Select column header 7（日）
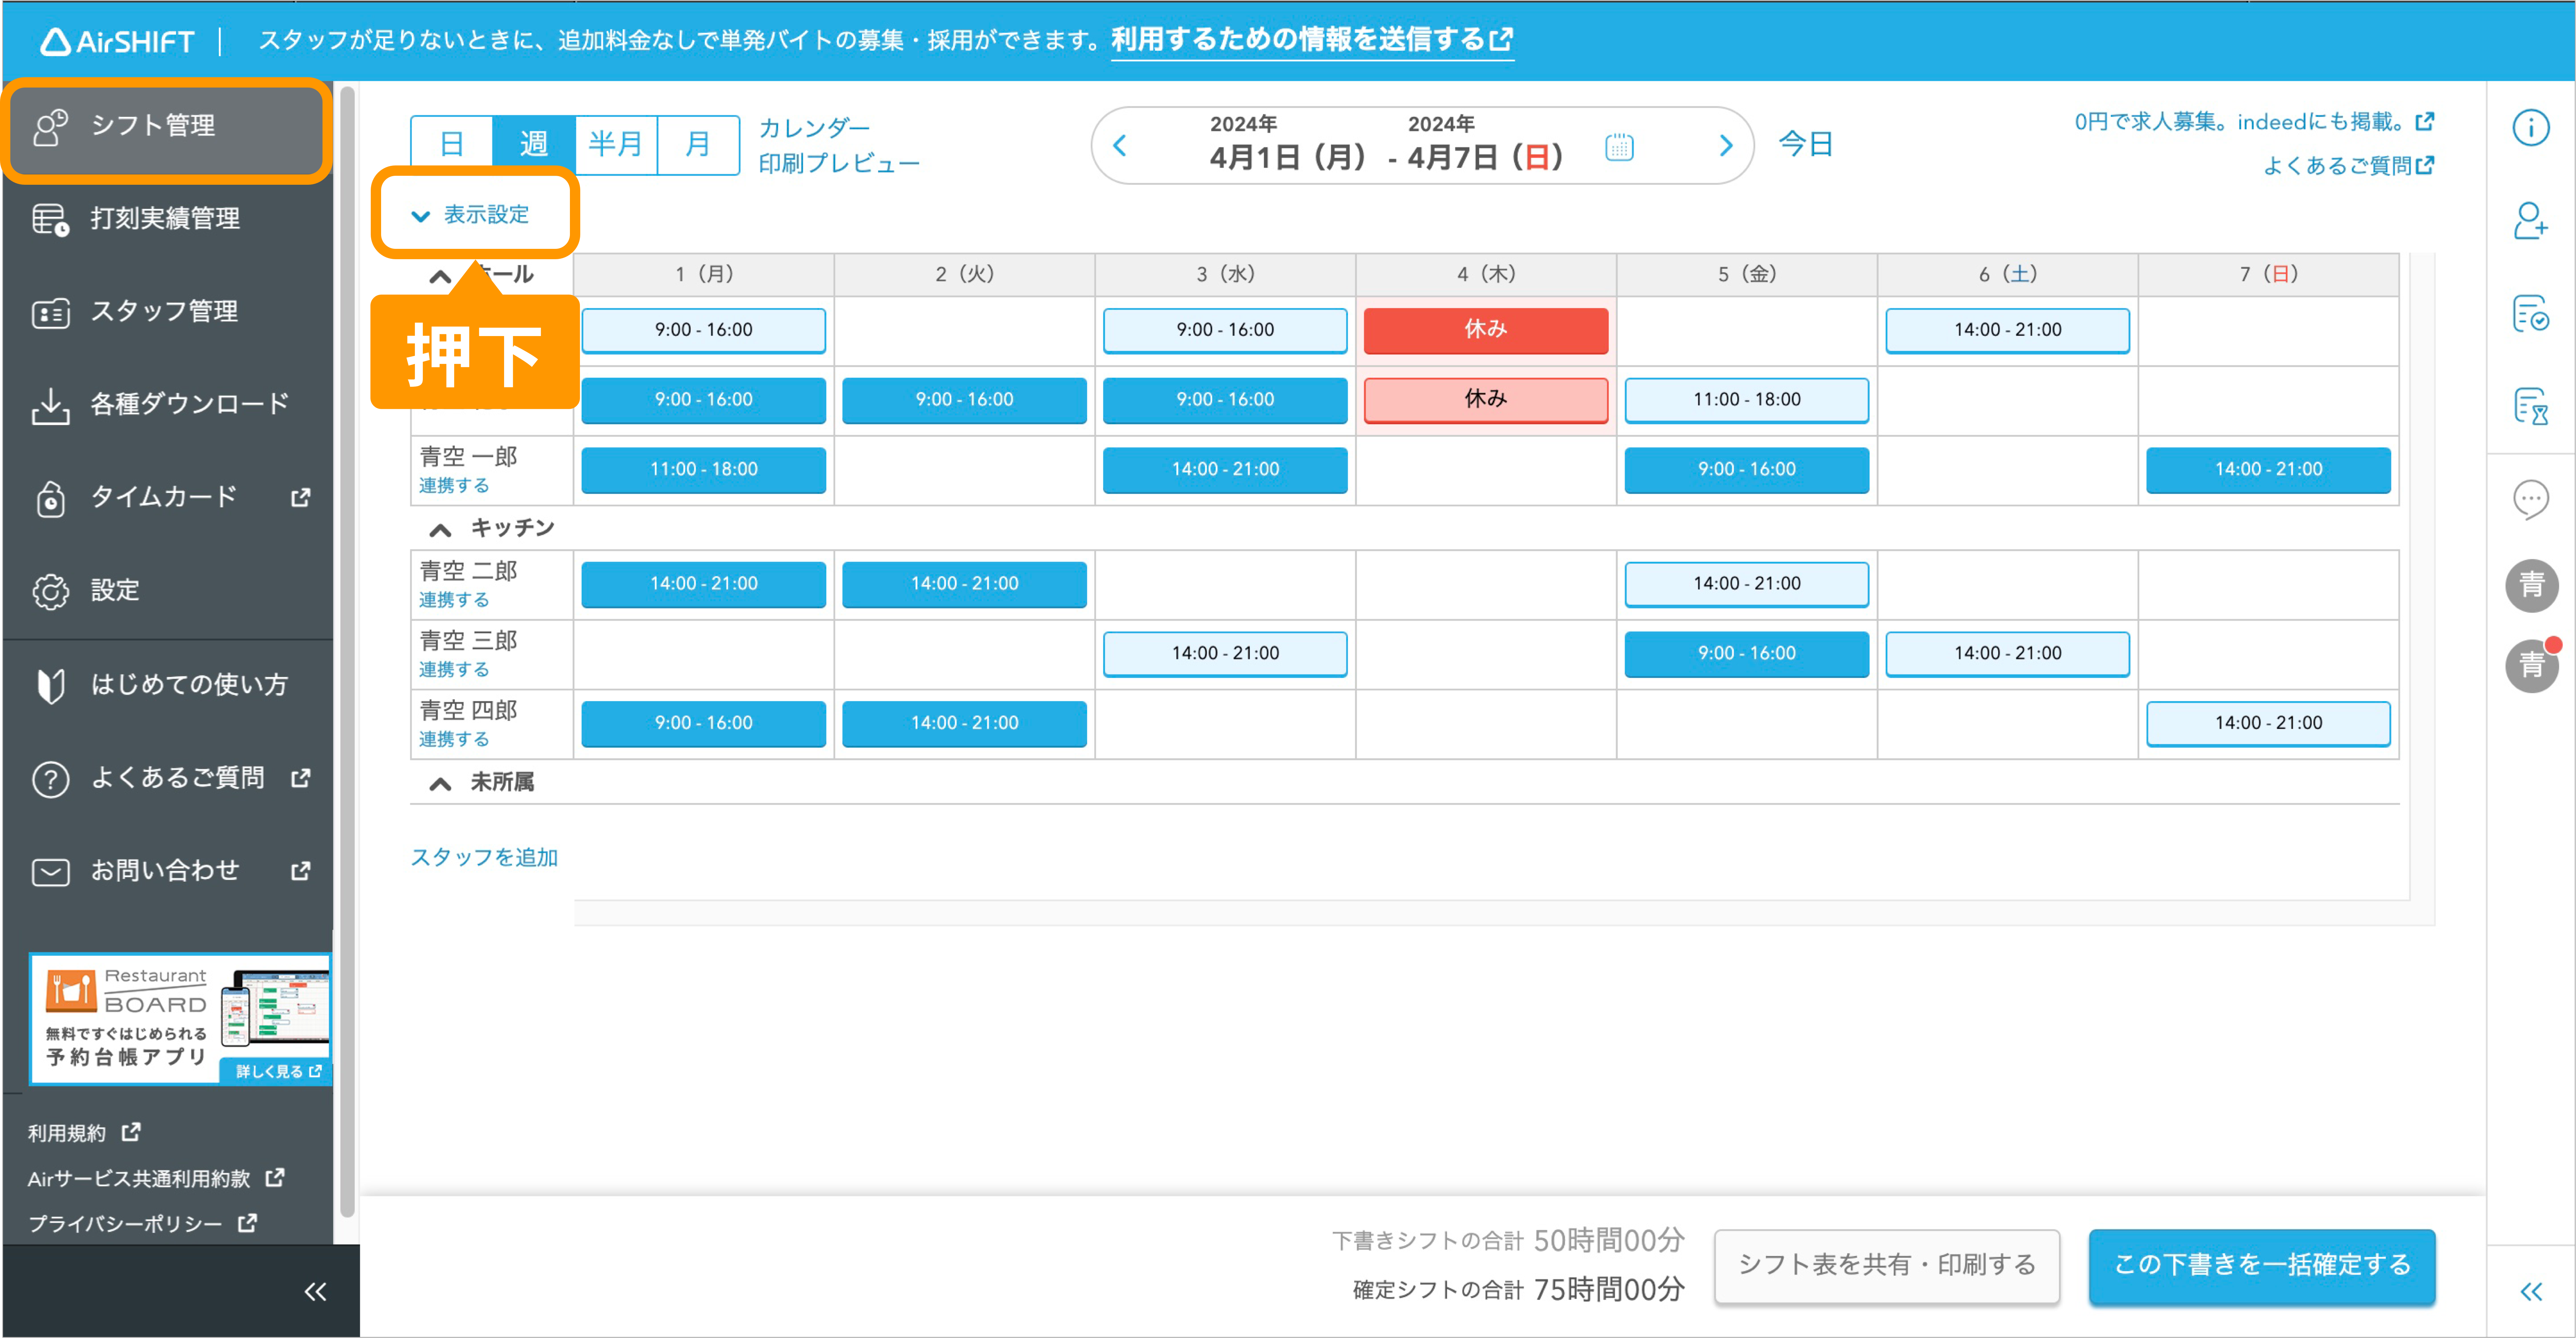Viewport: 2576px width, 1338px height. click(x=2268, y=275)
